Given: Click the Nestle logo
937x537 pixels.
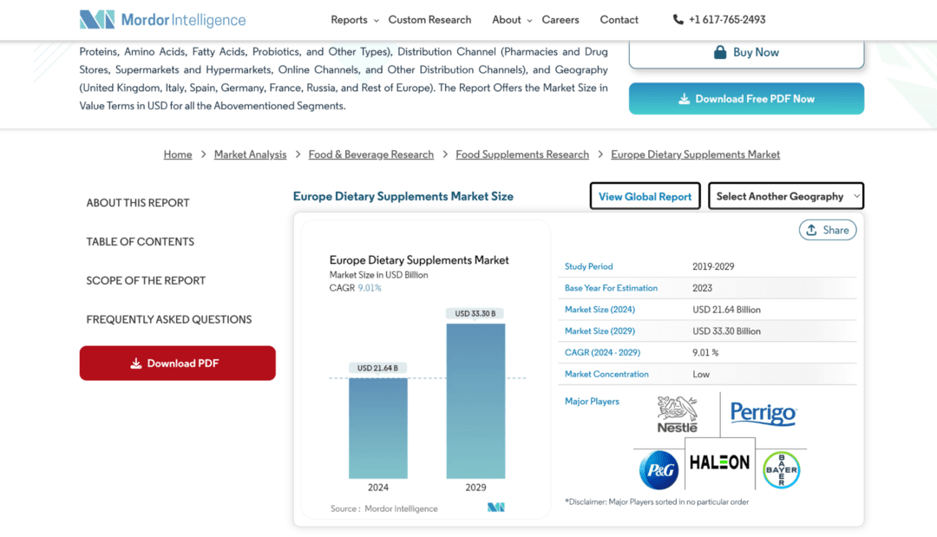Looking at the screenshot, I should coord(677,414).
